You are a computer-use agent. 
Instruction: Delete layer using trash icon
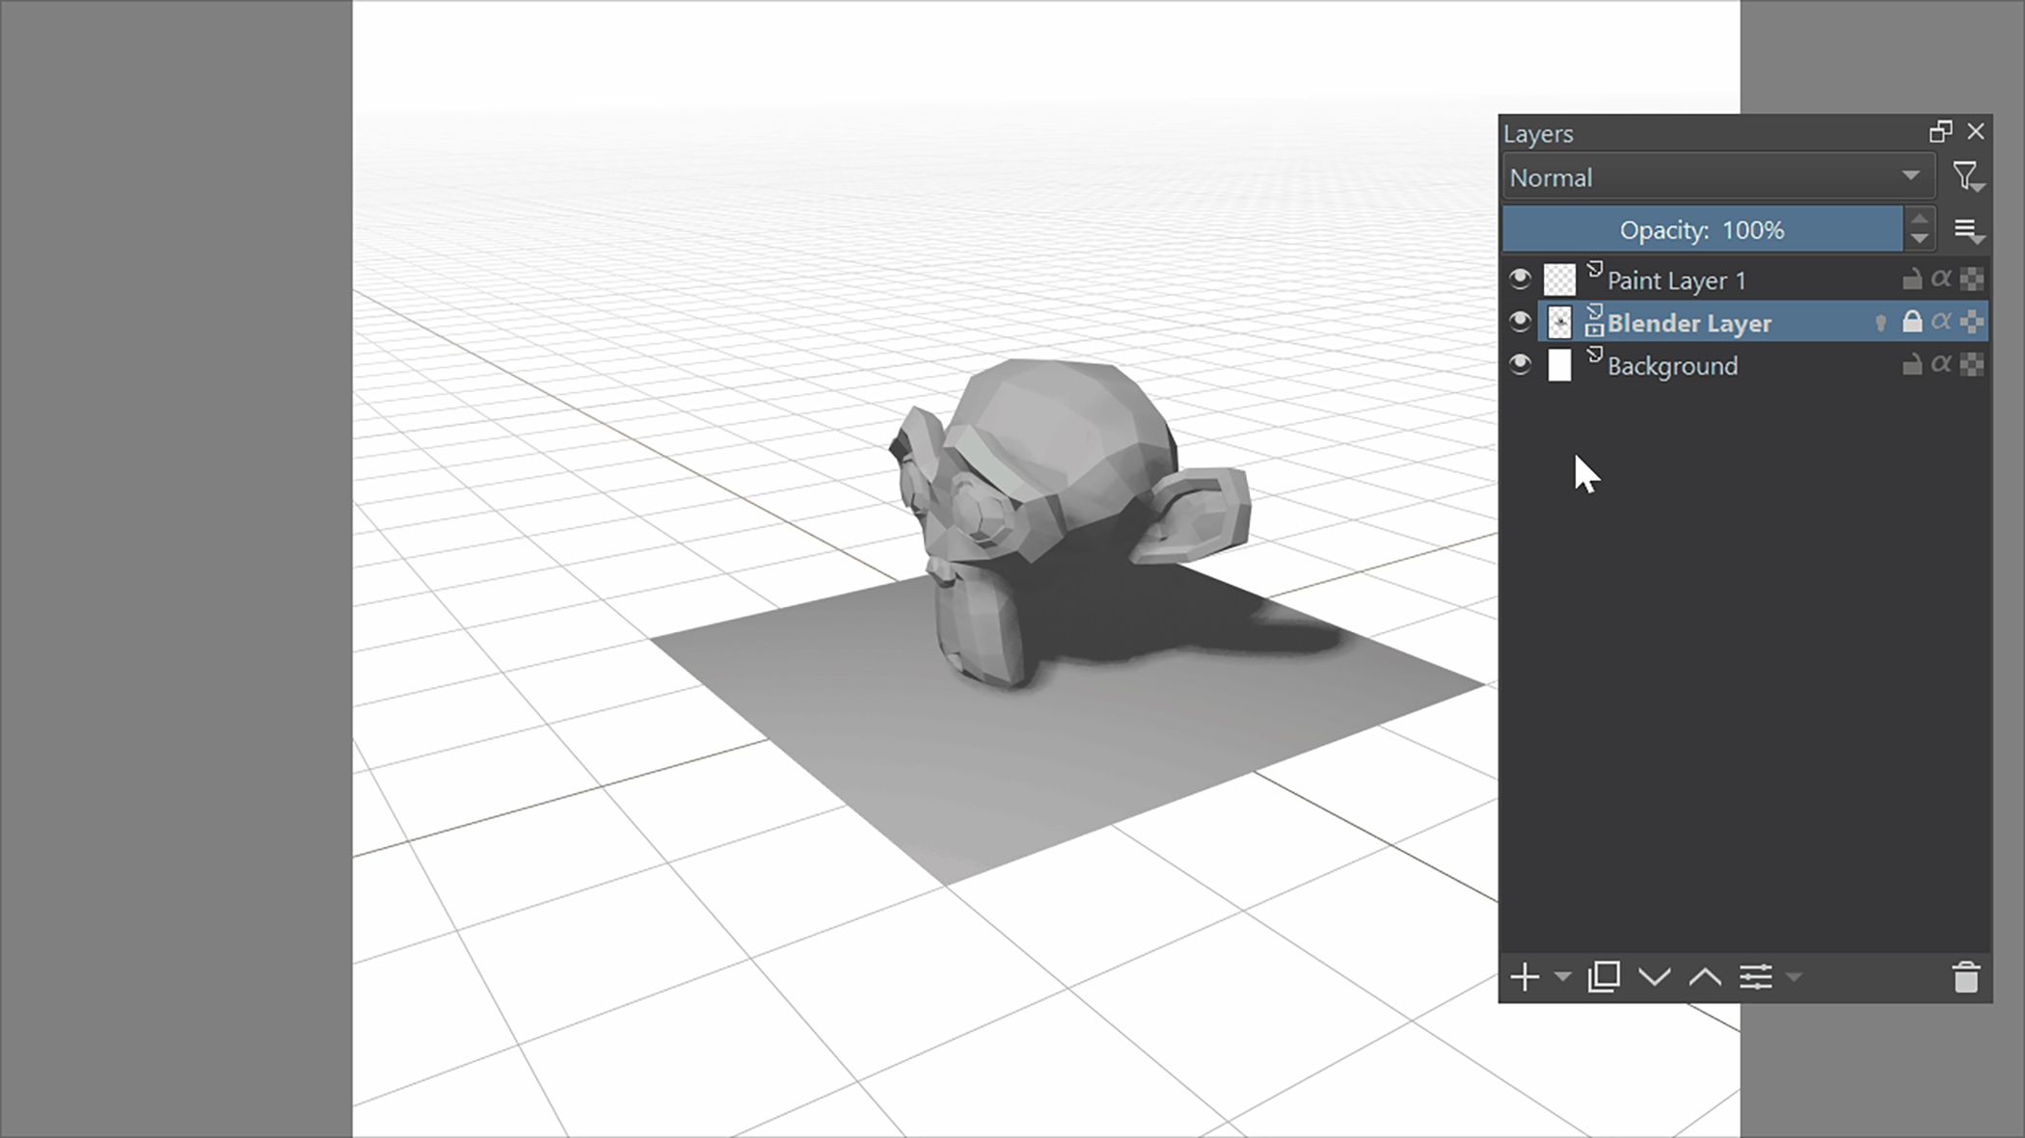pos(1965,977)
